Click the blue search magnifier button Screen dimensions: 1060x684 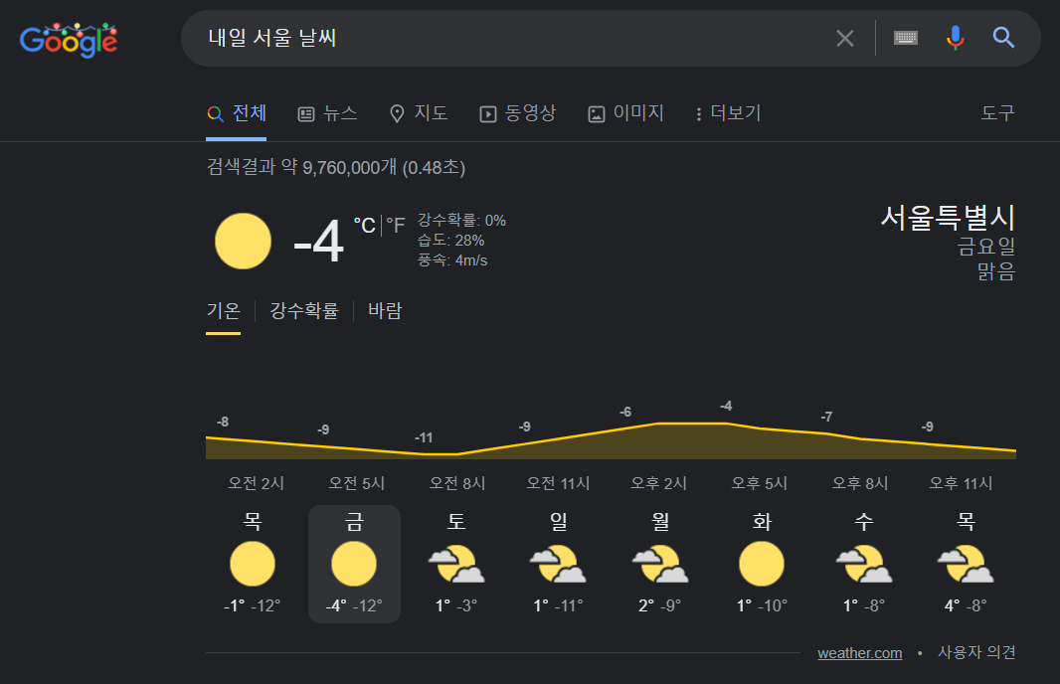click(x=1003, y=39)
